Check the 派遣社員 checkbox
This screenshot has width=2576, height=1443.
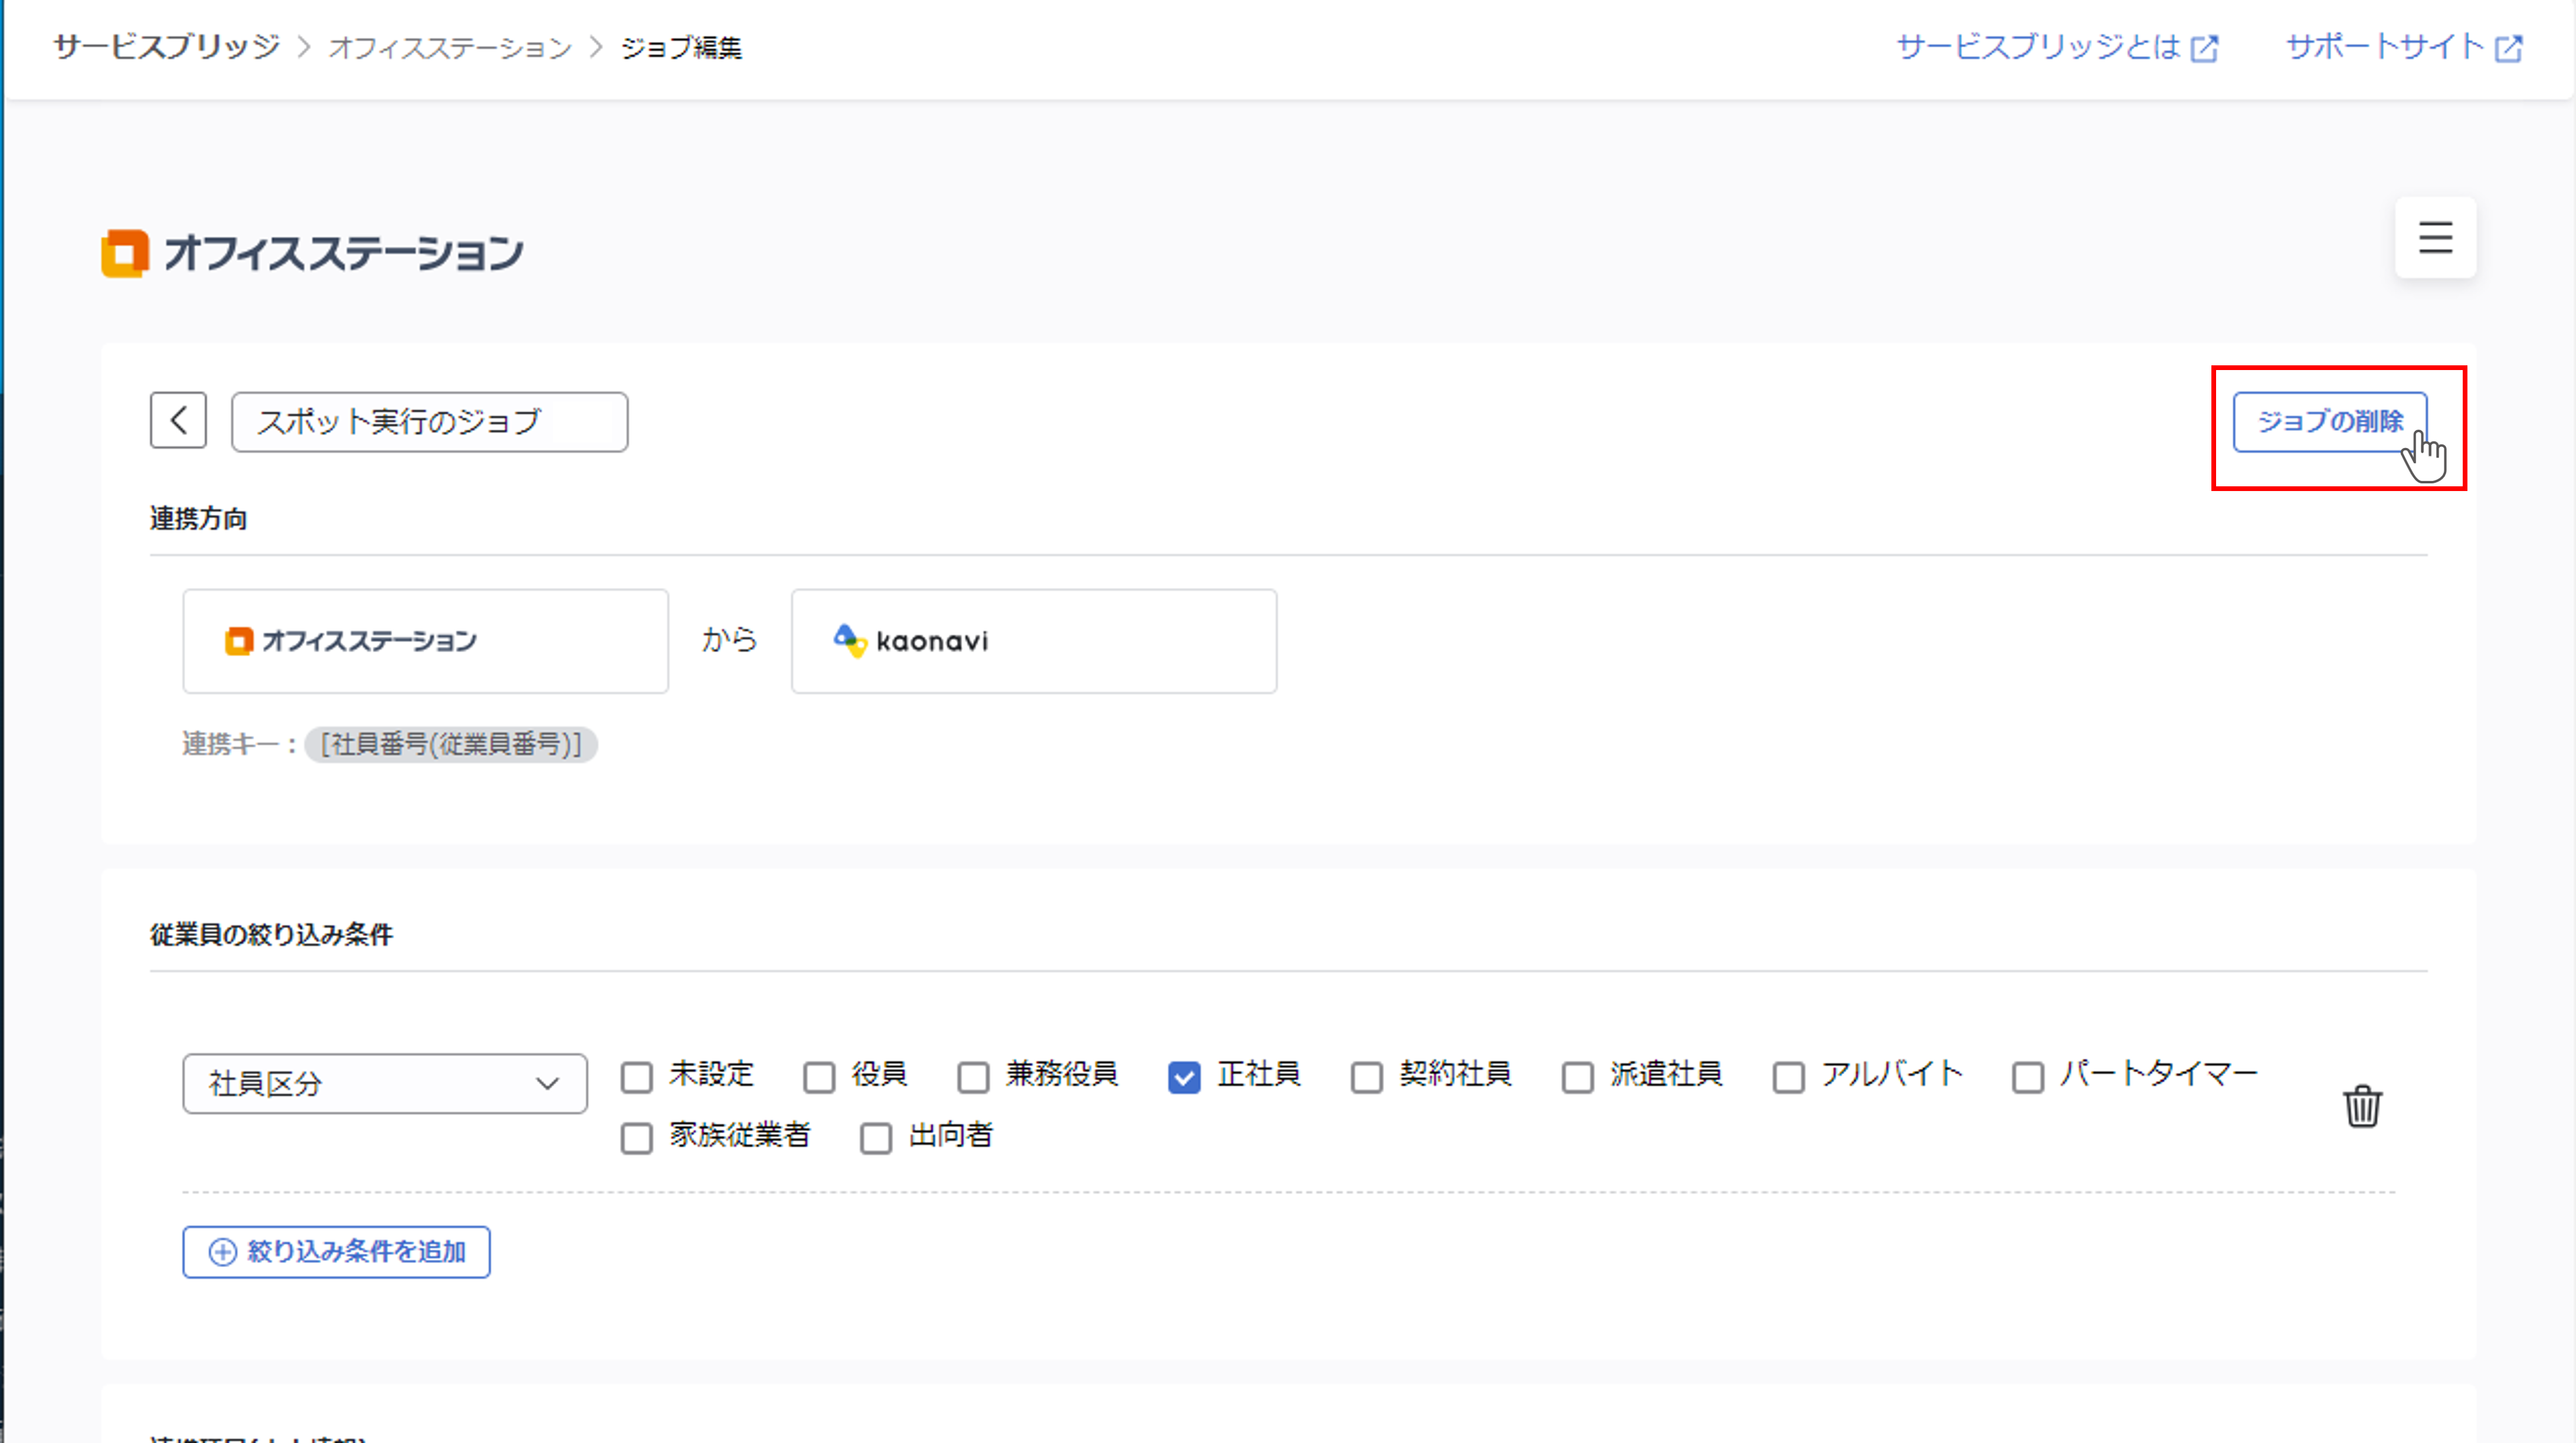1577,1077
